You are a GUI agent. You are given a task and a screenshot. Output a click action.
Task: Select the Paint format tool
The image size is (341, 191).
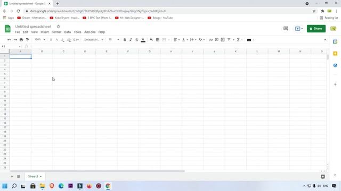[27, 40]
